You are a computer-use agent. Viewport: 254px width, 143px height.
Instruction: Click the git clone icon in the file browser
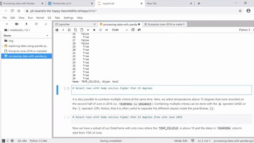click(46, 24)
